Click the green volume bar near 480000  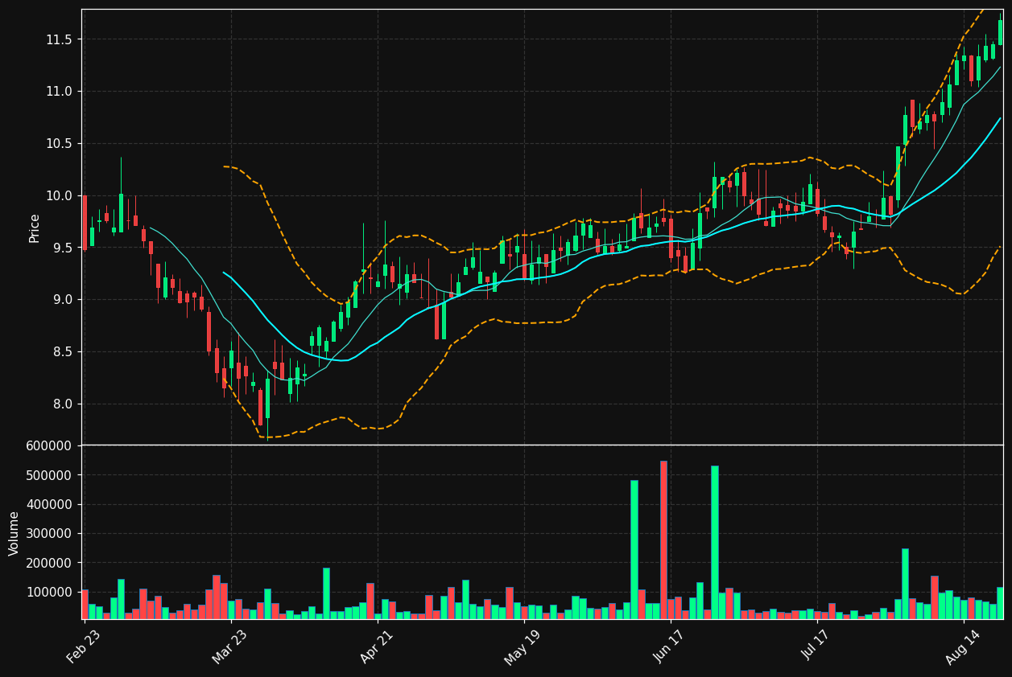(x=634, y=549)
